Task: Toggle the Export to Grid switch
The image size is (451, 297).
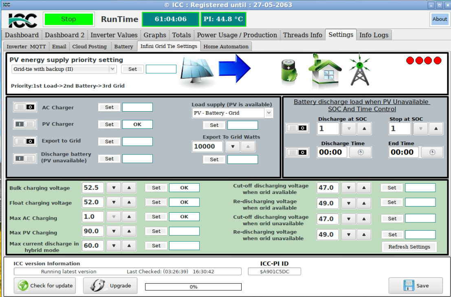Action: (x=25, y=141)
